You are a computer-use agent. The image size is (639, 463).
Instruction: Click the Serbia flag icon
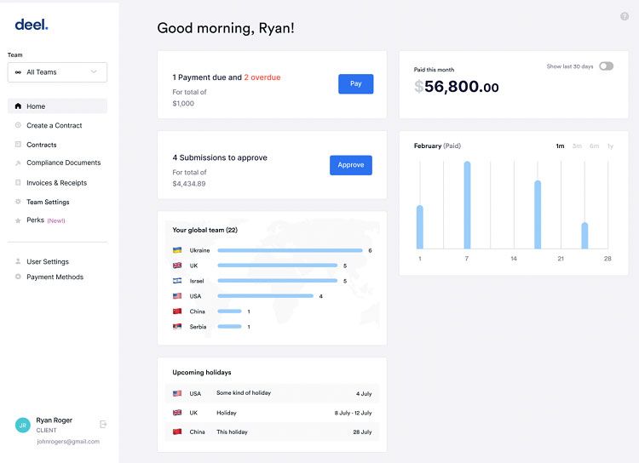click(177, 327)
